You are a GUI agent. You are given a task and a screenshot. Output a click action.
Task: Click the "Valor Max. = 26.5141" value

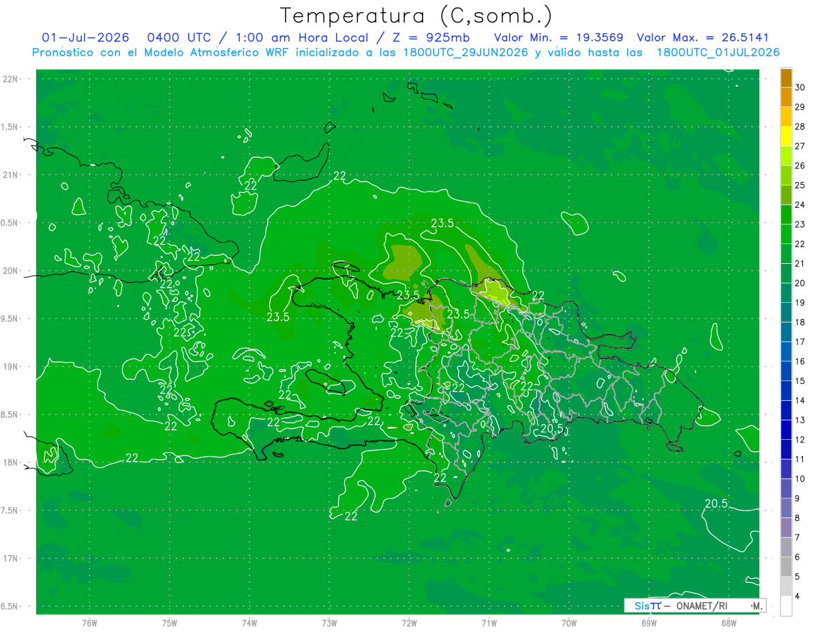[703, 37]
